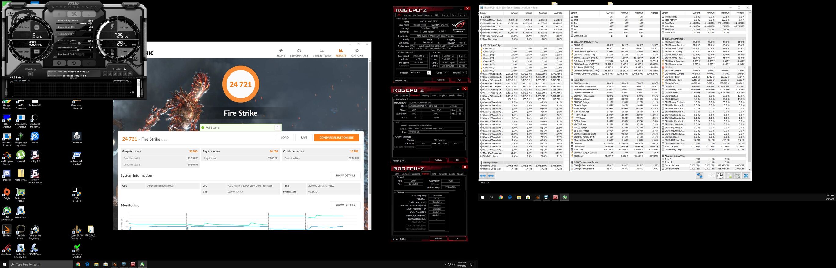
Task: Open Bench tab in bottom CPU-Z window
Action: pos(452,174)
